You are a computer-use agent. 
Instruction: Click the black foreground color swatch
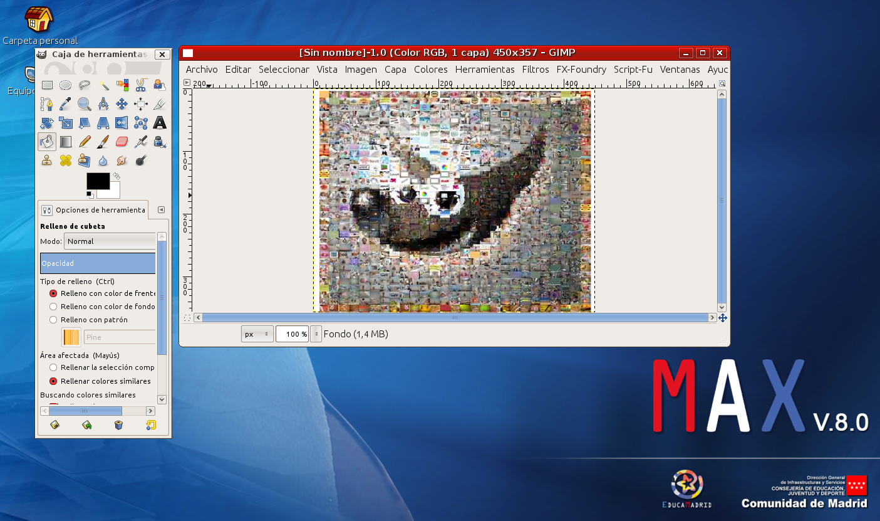click(98, 181)
